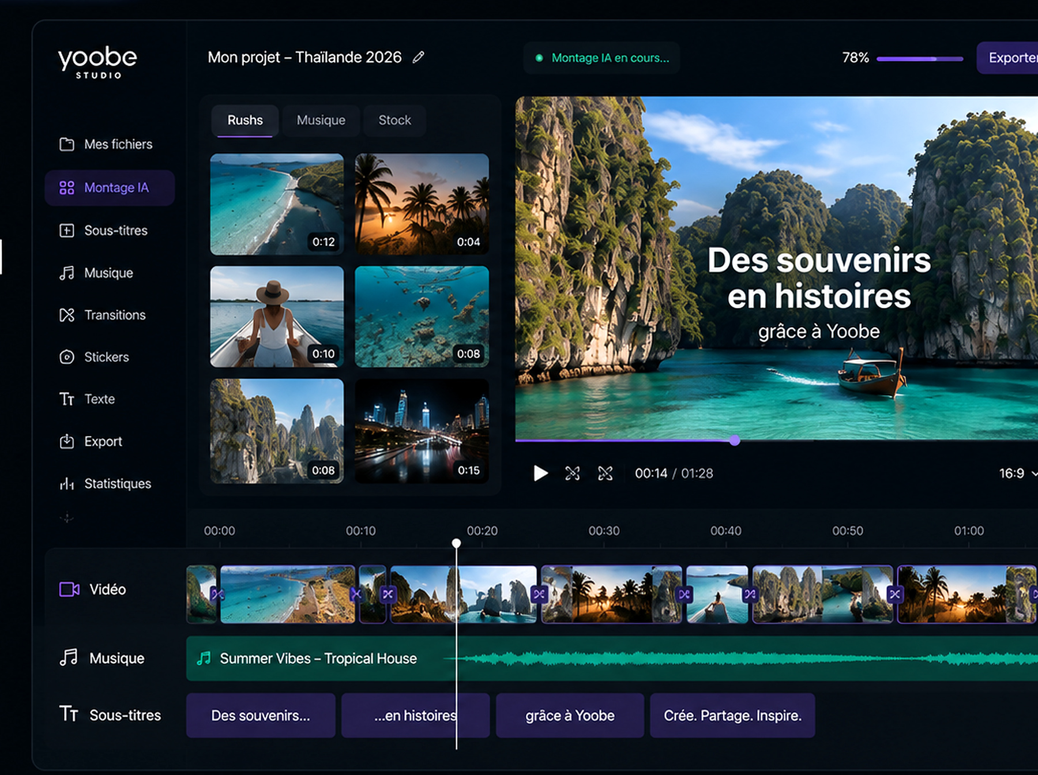Go to Musique in the sidebar
The height and width of the screenshot is (775, 1038).
[x=96, y=273]
